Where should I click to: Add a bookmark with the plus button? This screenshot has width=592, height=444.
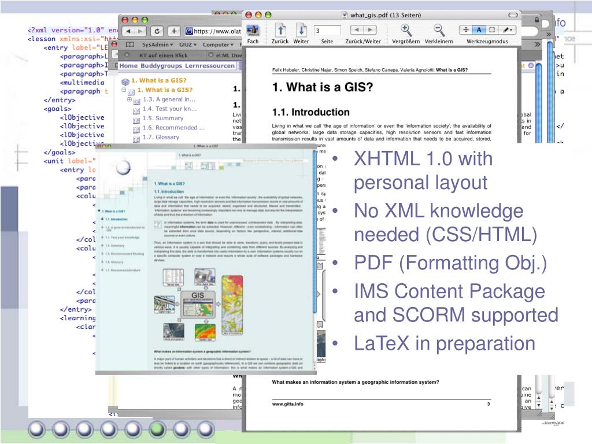click(173, 31)
